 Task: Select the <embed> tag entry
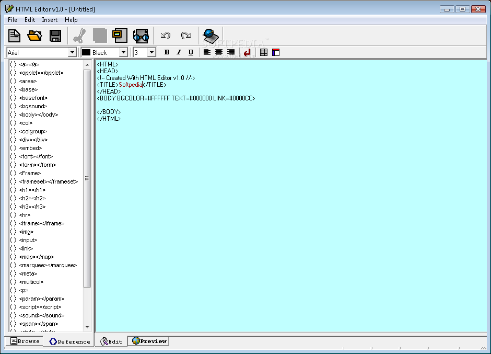(x=30, y=148)
